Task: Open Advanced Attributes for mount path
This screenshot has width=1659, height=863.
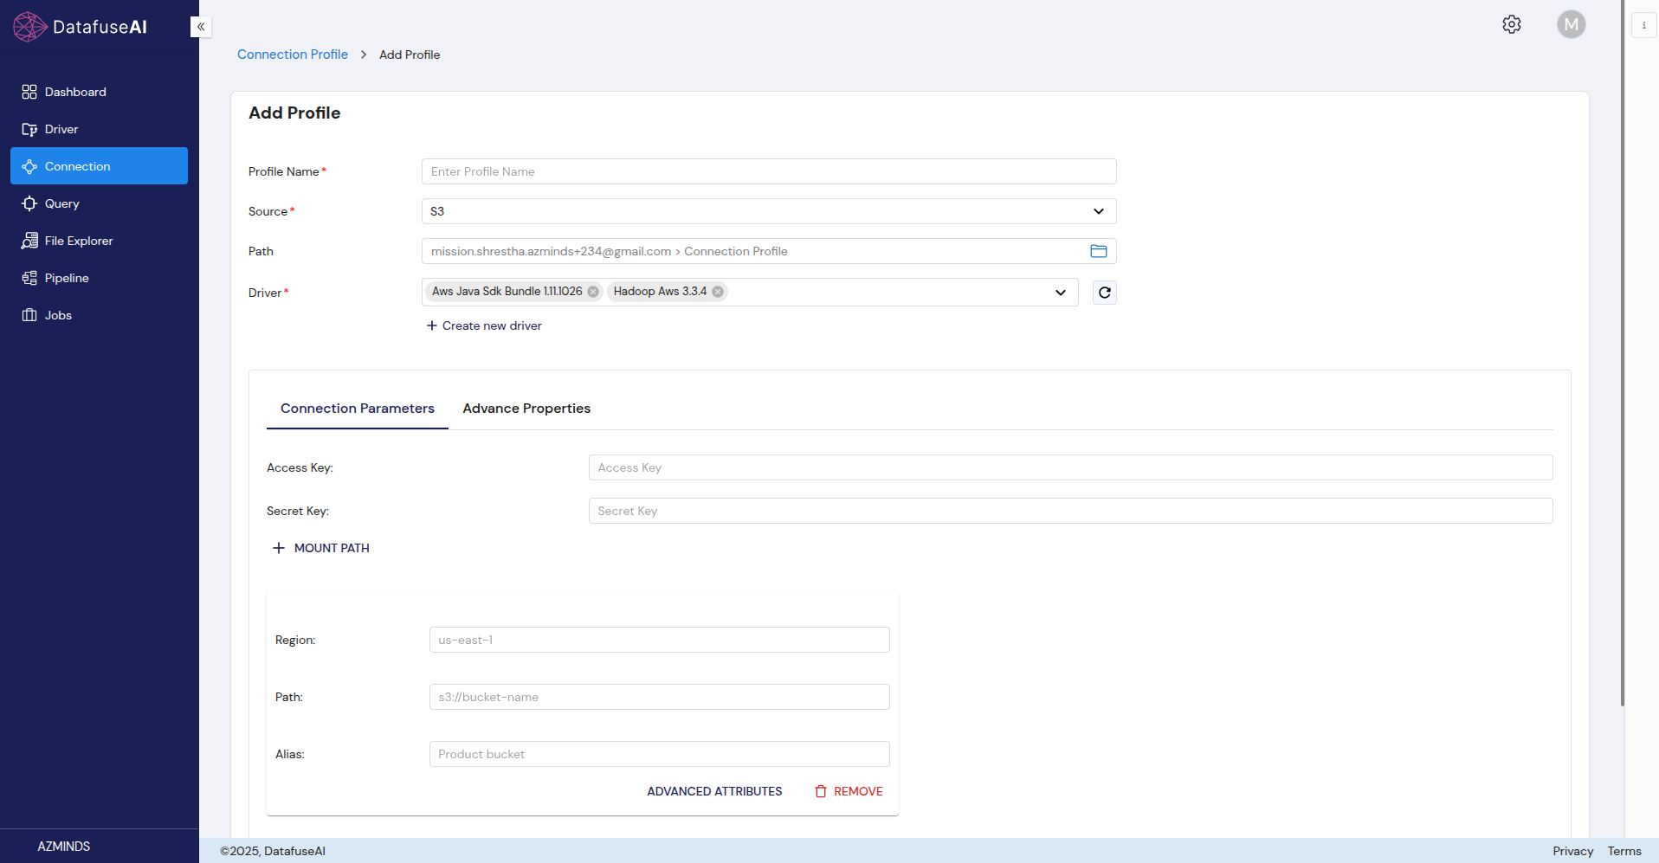Action: [714, 791]
